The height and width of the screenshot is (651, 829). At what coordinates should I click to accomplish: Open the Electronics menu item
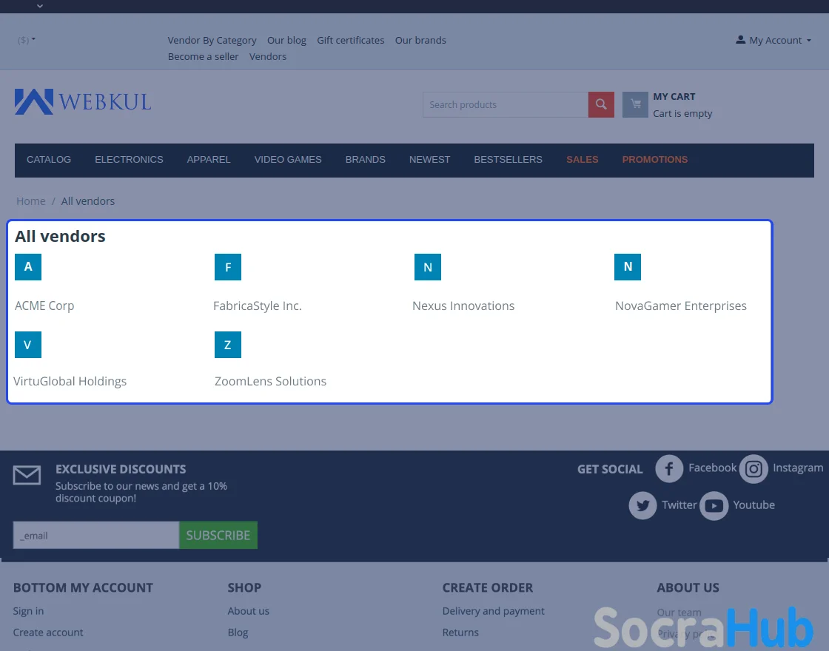click(129, 160)
